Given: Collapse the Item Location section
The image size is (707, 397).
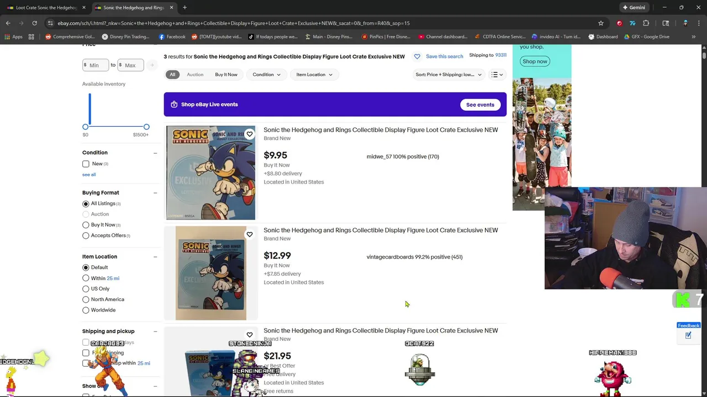Looking at the screenshot, I should coord(155,257).
